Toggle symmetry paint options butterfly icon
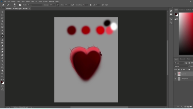This screenshot has height=109, width=193. [106, 5]
